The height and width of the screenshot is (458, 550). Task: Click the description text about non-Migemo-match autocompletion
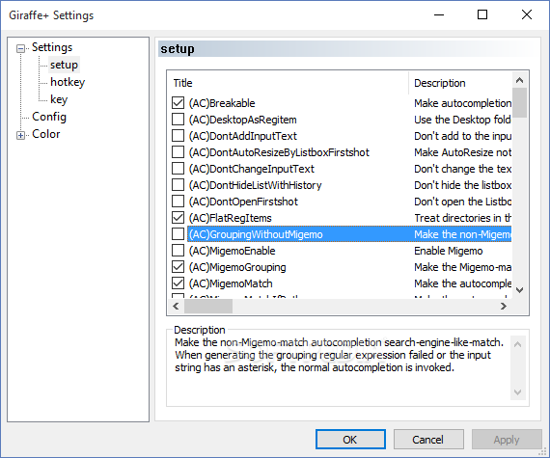click(x=340, y=355)
